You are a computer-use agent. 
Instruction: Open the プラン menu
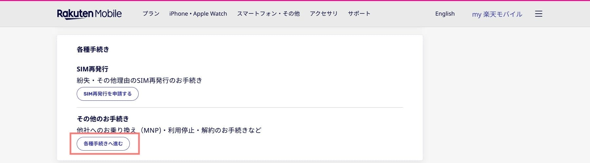point(151,14)
